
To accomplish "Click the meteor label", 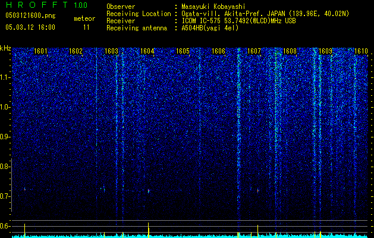I will tap(84, 18).
